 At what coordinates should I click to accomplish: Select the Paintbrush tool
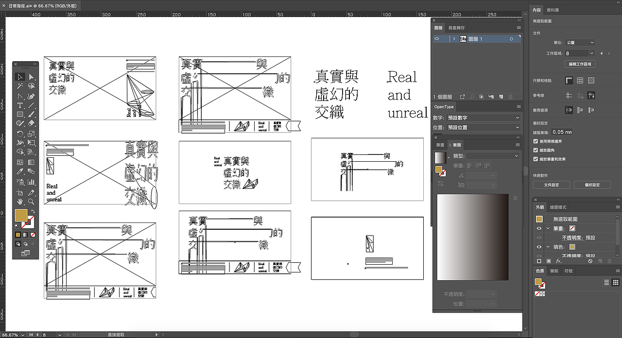(31, 115)
